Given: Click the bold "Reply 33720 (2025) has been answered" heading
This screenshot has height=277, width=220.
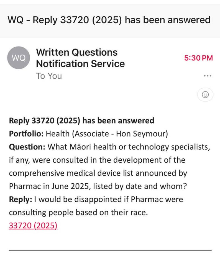Looking at the screenshot, I should (82, 121).
